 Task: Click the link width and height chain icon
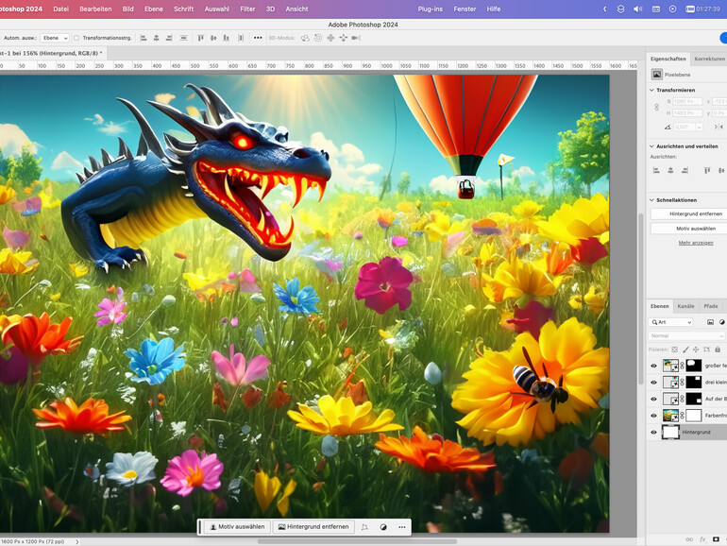coord(656,107)
